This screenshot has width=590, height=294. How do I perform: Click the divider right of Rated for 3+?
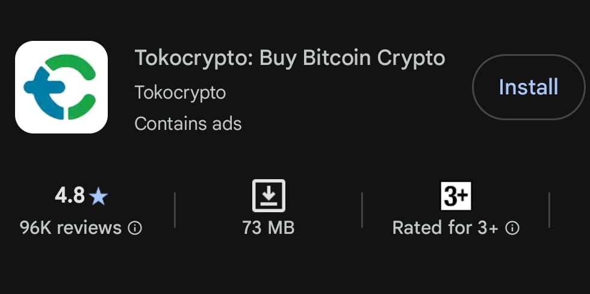click(x=549, y=210)
